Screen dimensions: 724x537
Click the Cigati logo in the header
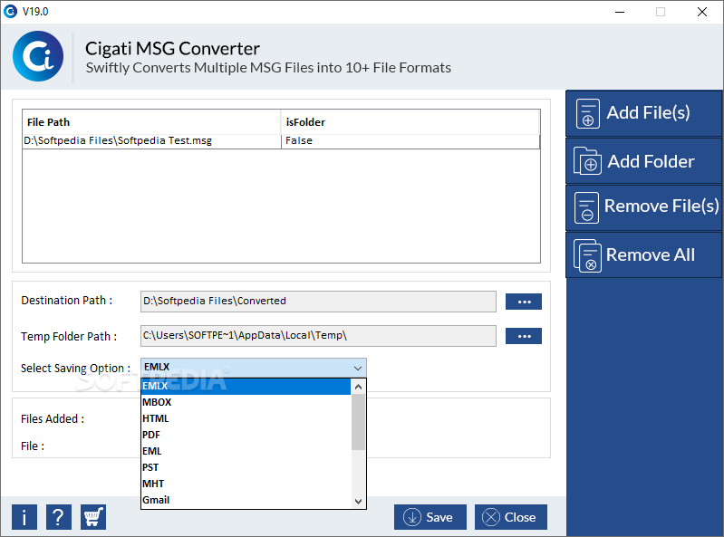[38, 56]
